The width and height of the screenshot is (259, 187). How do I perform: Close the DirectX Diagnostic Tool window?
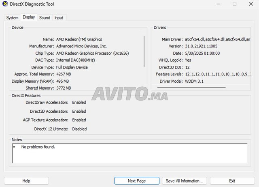251,4
